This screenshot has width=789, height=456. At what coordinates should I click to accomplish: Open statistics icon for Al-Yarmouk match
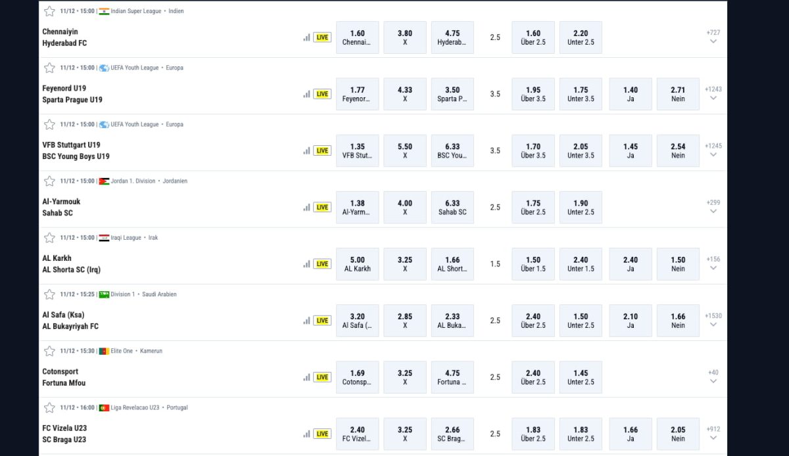coord(306,207)
